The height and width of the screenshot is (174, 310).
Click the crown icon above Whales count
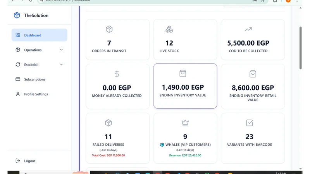pyautogui.click(x=185, y=123)
